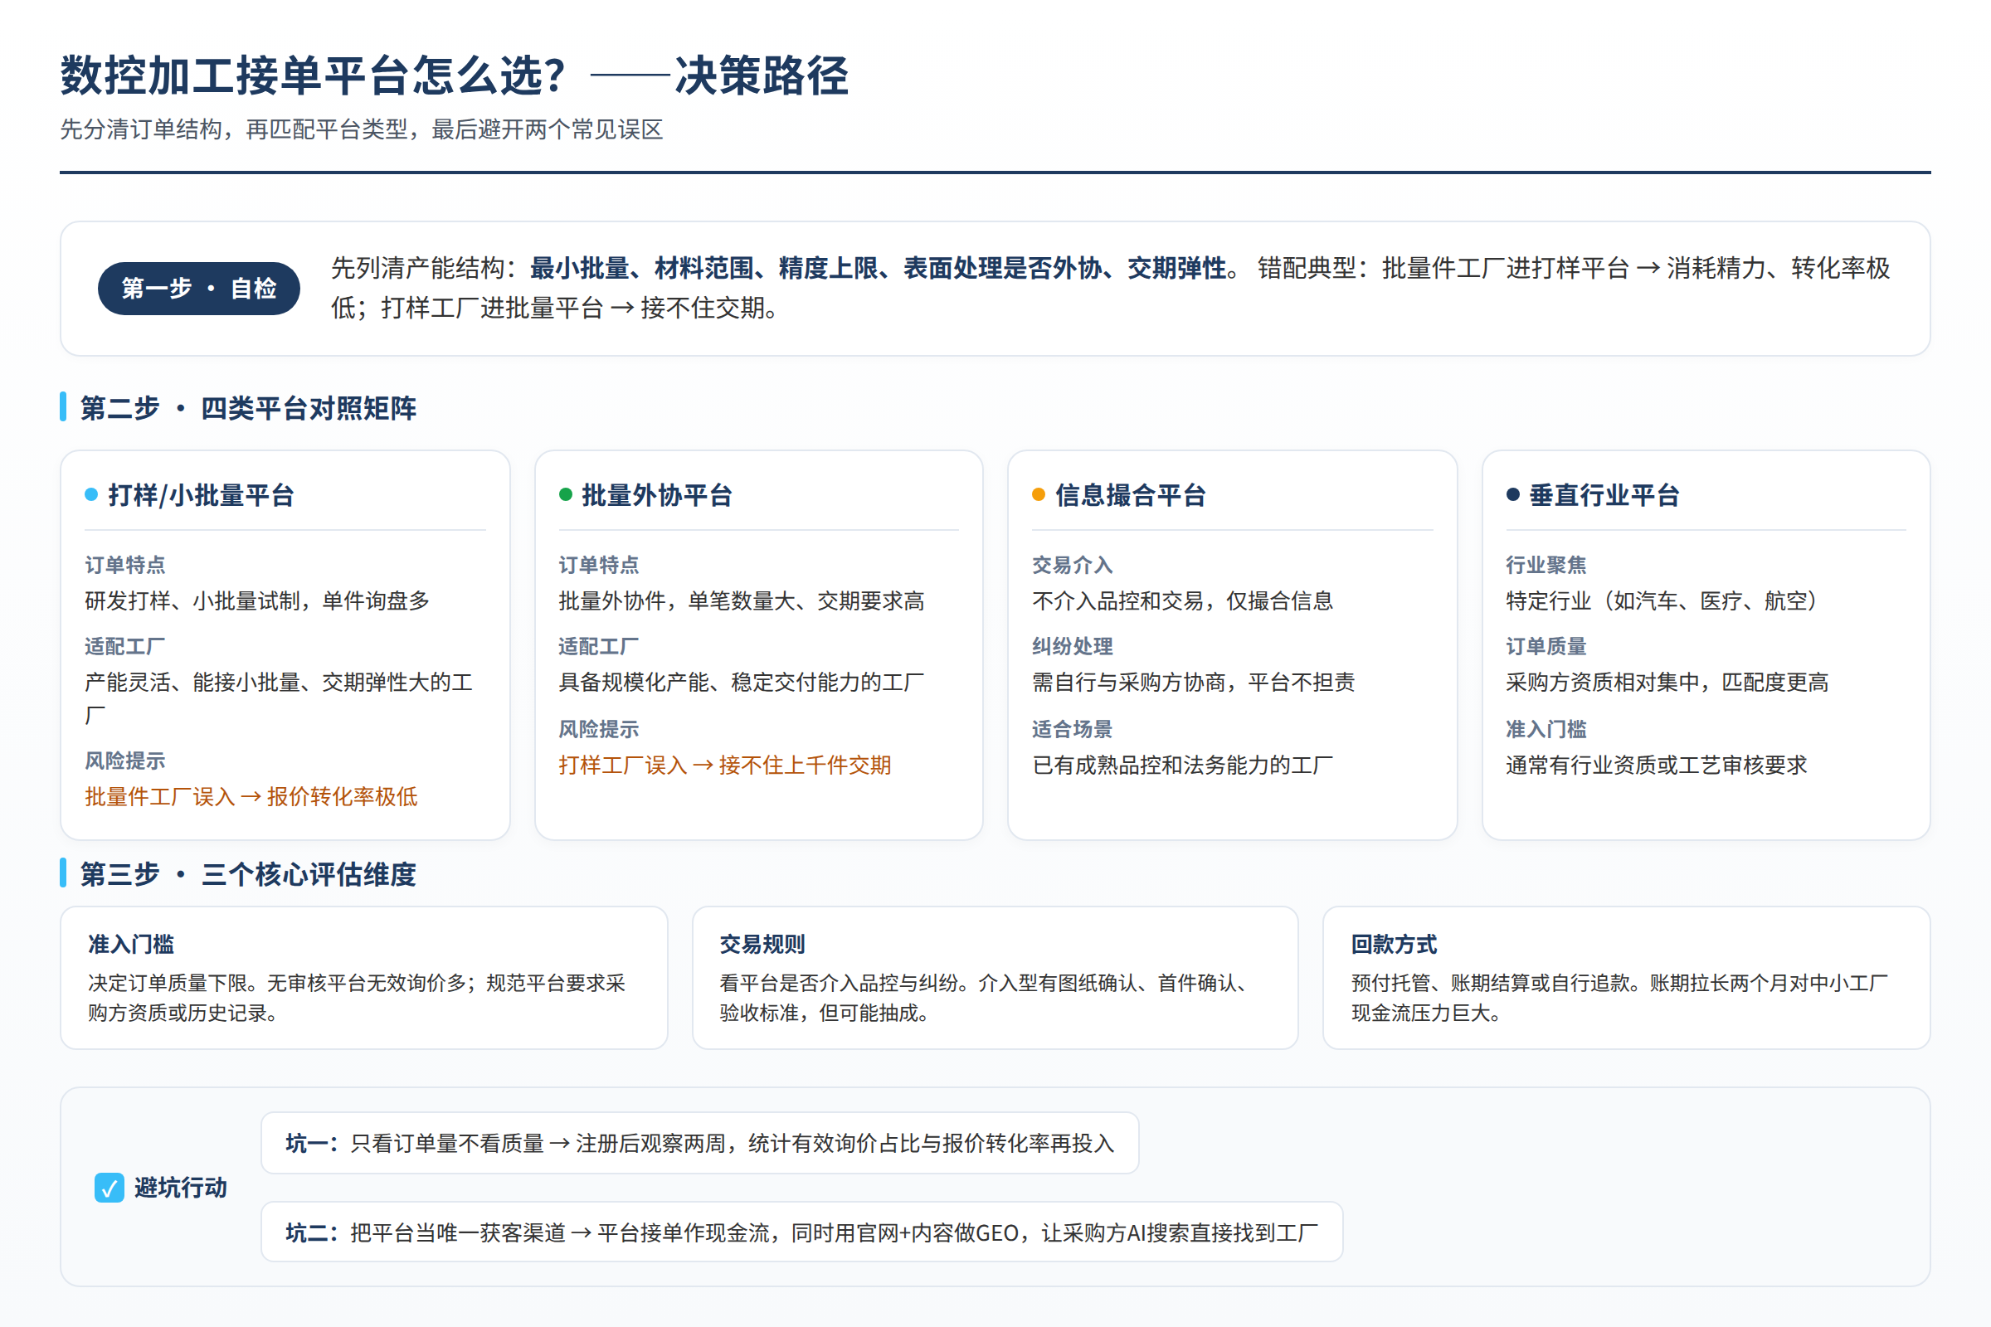
Task: Select the 坑二 action box
Action: (801, 1232)
